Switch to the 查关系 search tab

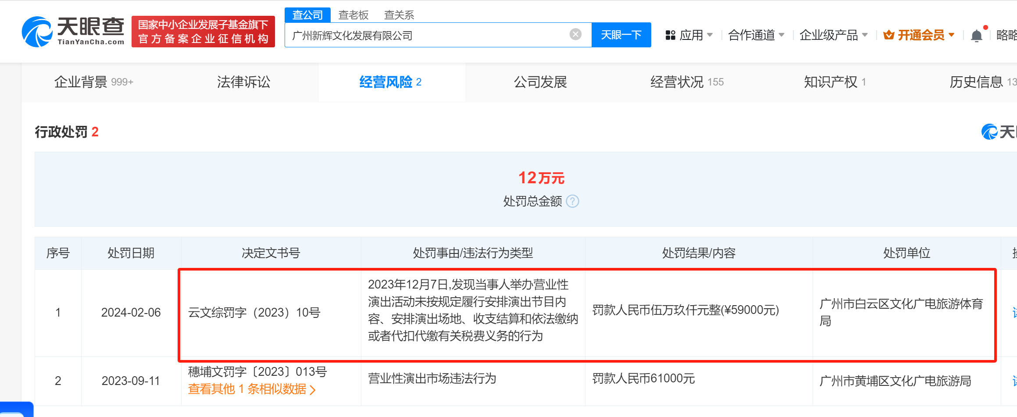point(399,15)
